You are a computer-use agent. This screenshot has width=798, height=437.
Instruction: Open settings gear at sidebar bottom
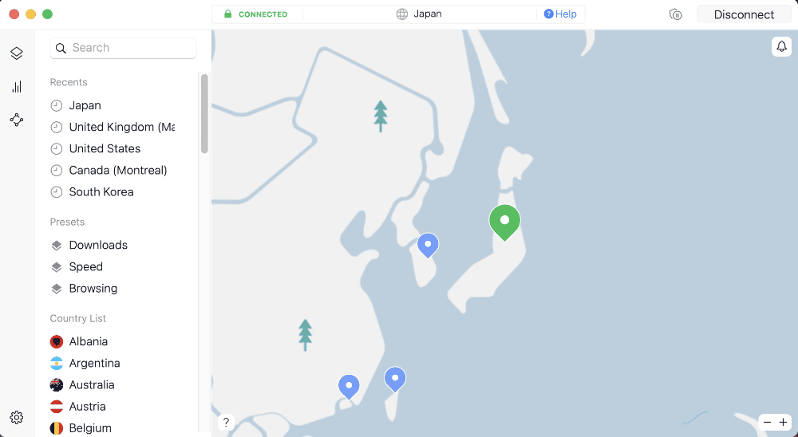point(16,418)
